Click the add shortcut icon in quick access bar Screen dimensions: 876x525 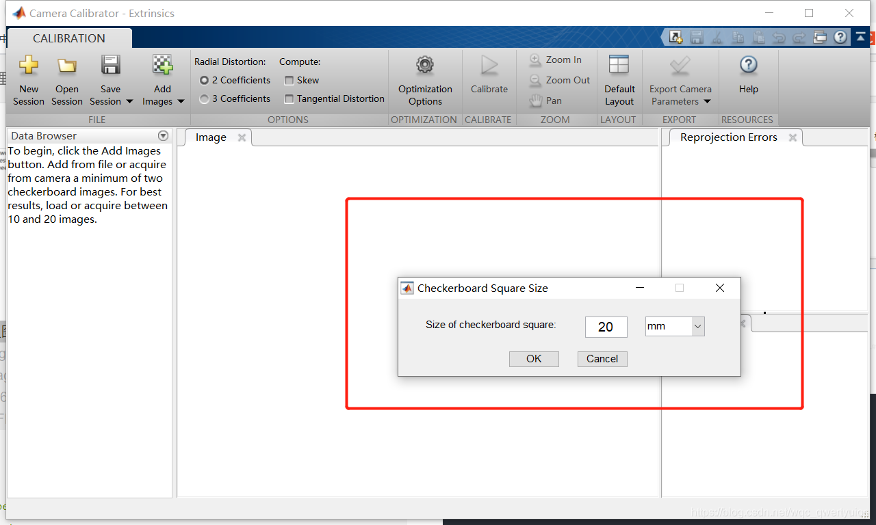(x=675, y=38)
